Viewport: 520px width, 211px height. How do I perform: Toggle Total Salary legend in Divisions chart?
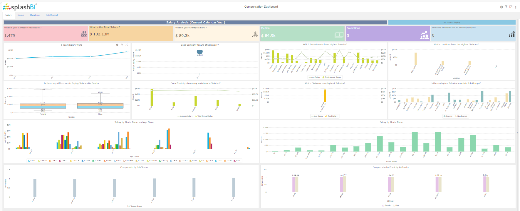[x=332, y=116]
